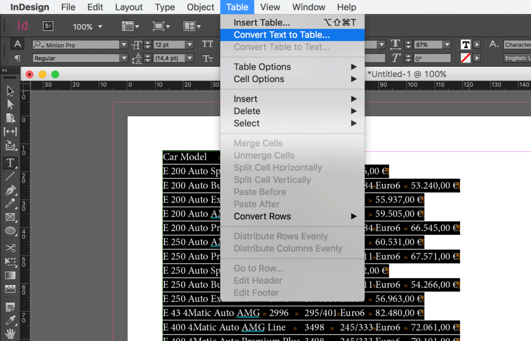Open the Screen Mode dropdown
531x341 pixels.
pyautogui.click(x=161, y=26)
